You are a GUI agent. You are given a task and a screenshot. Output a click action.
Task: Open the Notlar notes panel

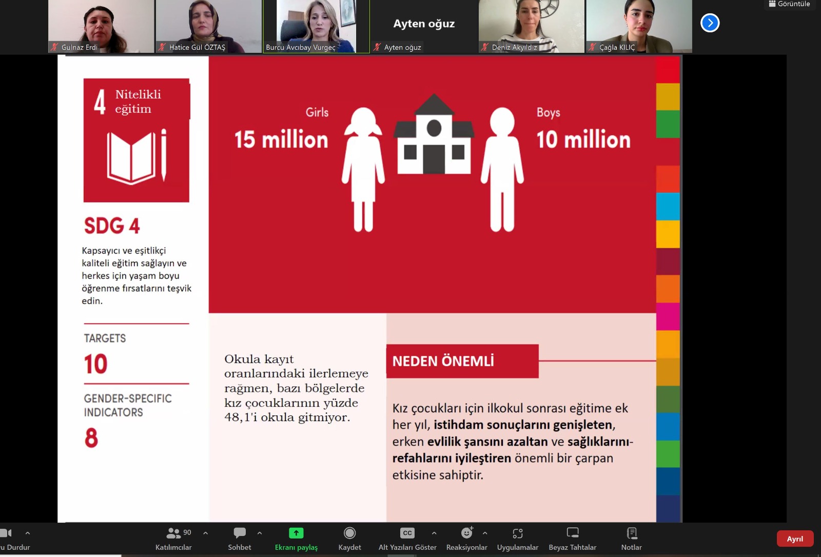(631, 539)
